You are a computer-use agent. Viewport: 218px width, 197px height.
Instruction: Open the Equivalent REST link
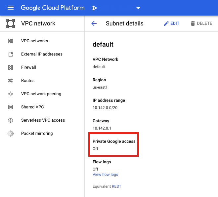click(116, 186)
